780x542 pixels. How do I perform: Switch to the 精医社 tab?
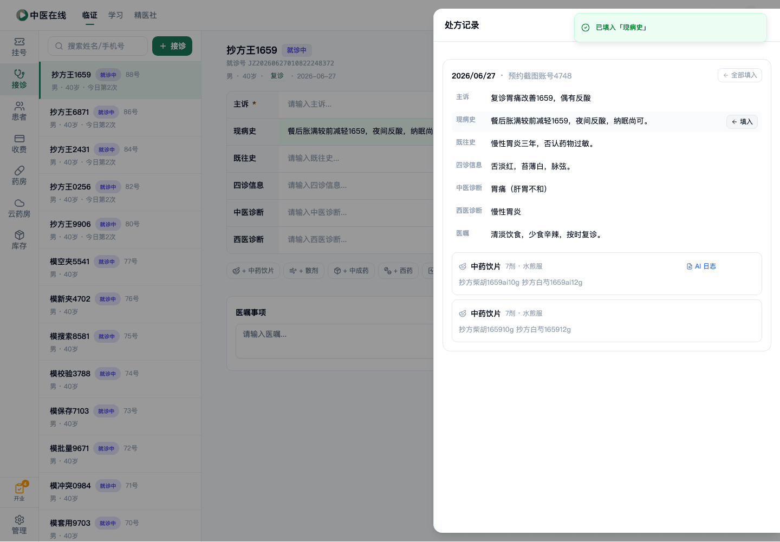[x=146, y=15]
